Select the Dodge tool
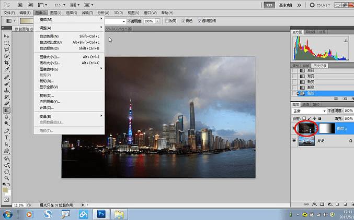This screenshot has width=354, height=220. (x=7, y=123)
